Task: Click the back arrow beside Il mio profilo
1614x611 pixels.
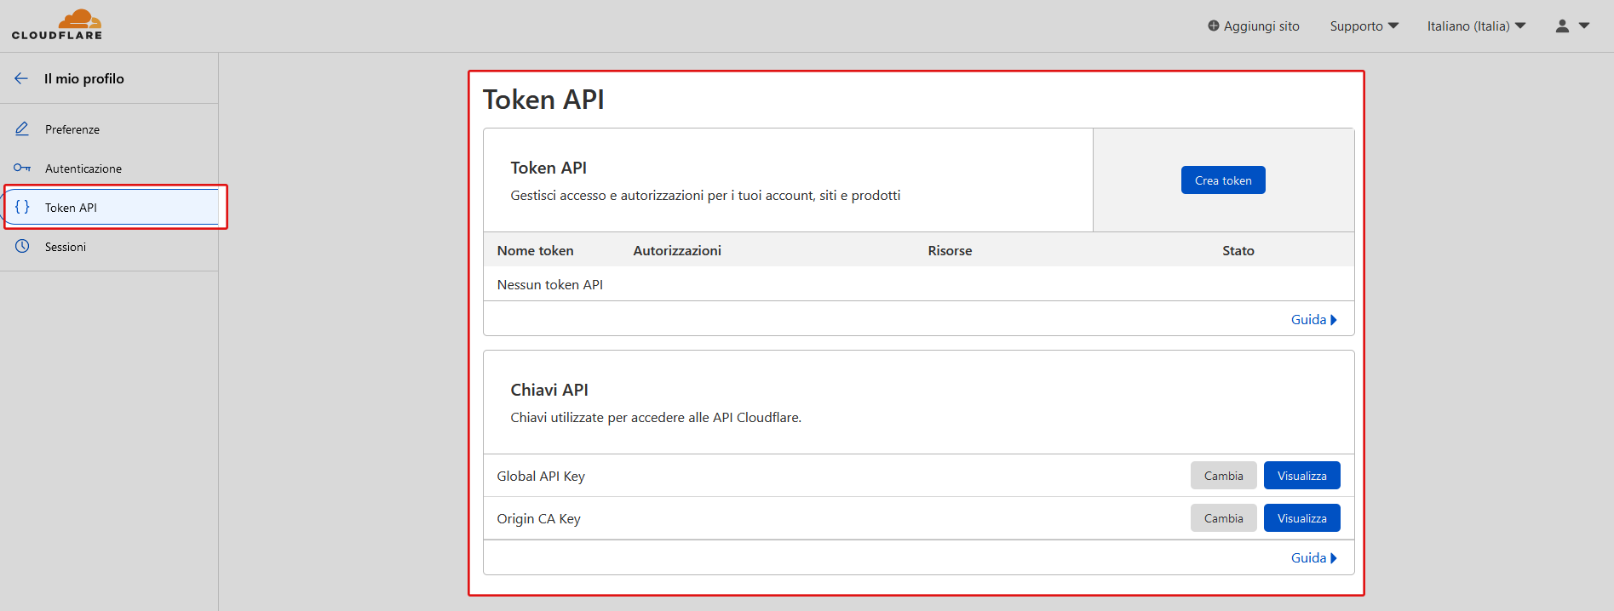Action: [21, 78]
